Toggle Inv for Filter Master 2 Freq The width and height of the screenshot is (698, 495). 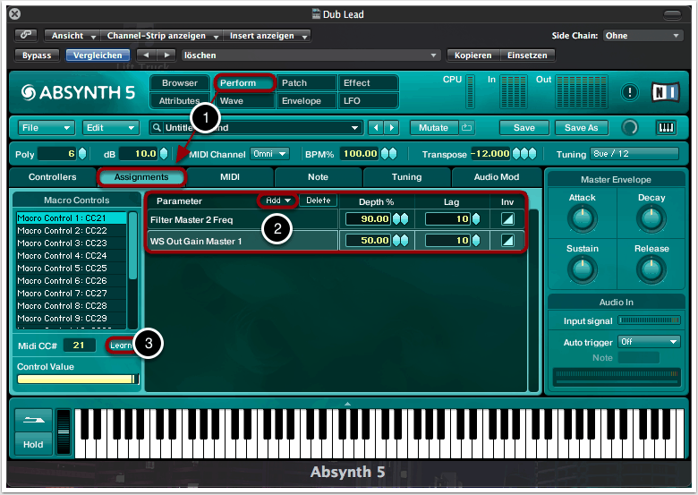507,218
